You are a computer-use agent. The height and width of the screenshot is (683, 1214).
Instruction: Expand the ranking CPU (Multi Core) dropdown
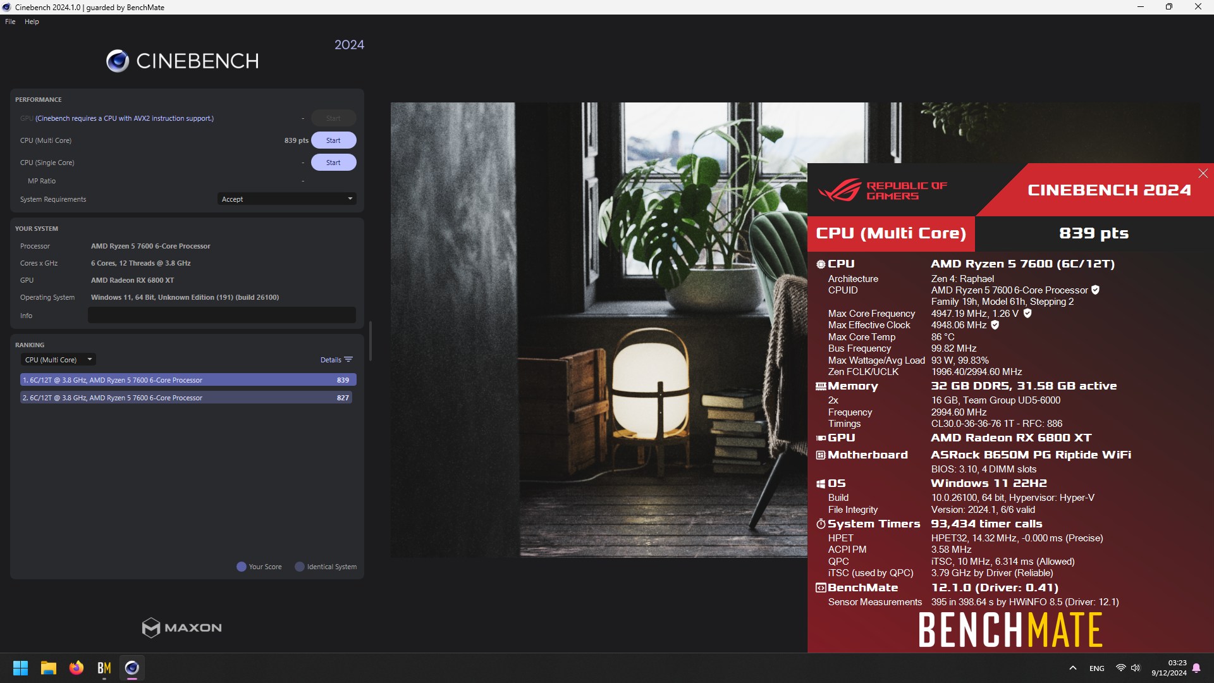[58, 360]
